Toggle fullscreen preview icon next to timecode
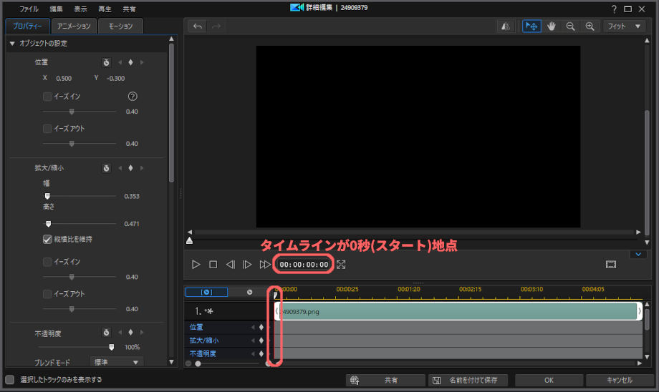659x392 pixels. tap(341, 265)
